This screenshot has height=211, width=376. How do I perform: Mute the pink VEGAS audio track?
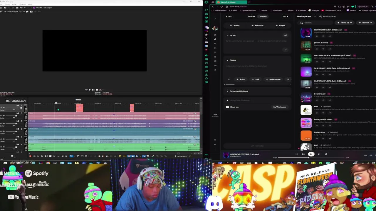coord(18,113)
